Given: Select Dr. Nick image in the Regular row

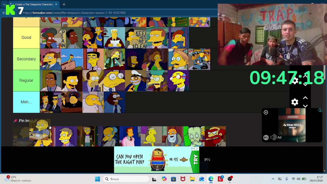Looking at the screenshot, I should coord(72,80).
